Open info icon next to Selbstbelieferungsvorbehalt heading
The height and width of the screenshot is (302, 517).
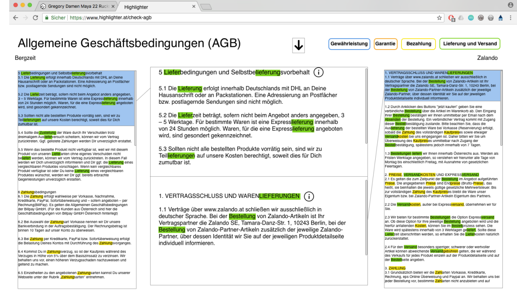pos(318,72)
